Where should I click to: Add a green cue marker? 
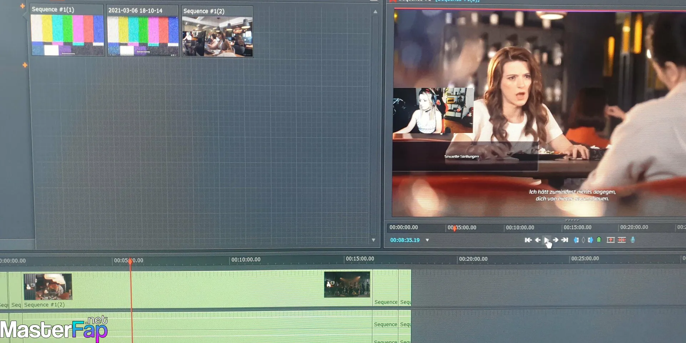point(599,240)
